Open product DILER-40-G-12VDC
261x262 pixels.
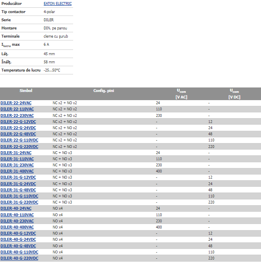click(x=18, y=233)
